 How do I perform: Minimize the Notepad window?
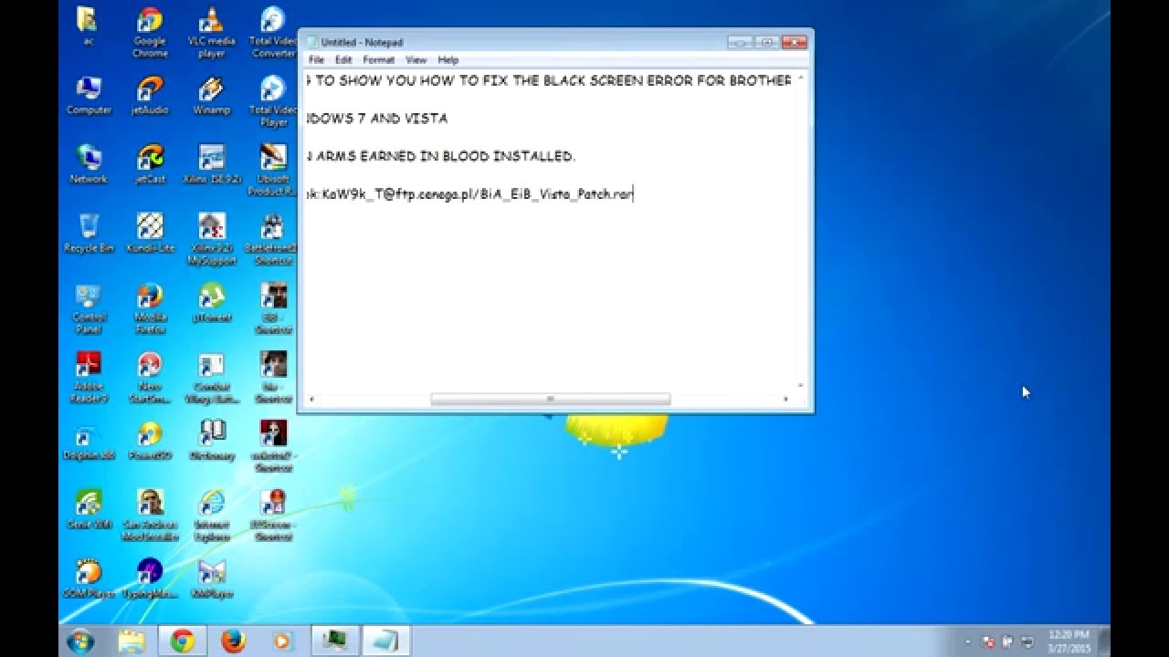pos(741,42)
